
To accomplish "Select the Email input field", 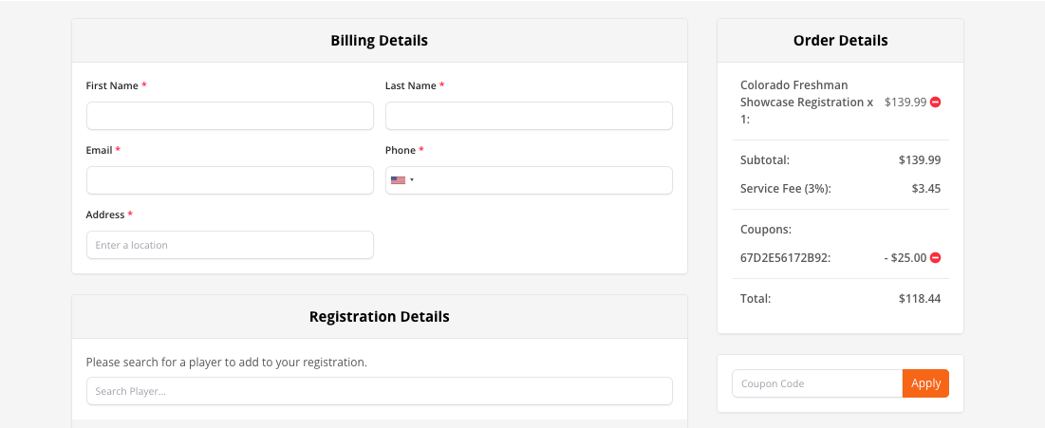I will (x=230, y=180).
